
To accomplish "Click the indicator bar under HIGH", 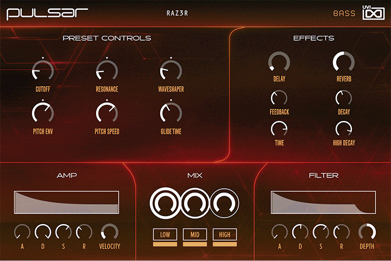I will [x=225, y=244].
